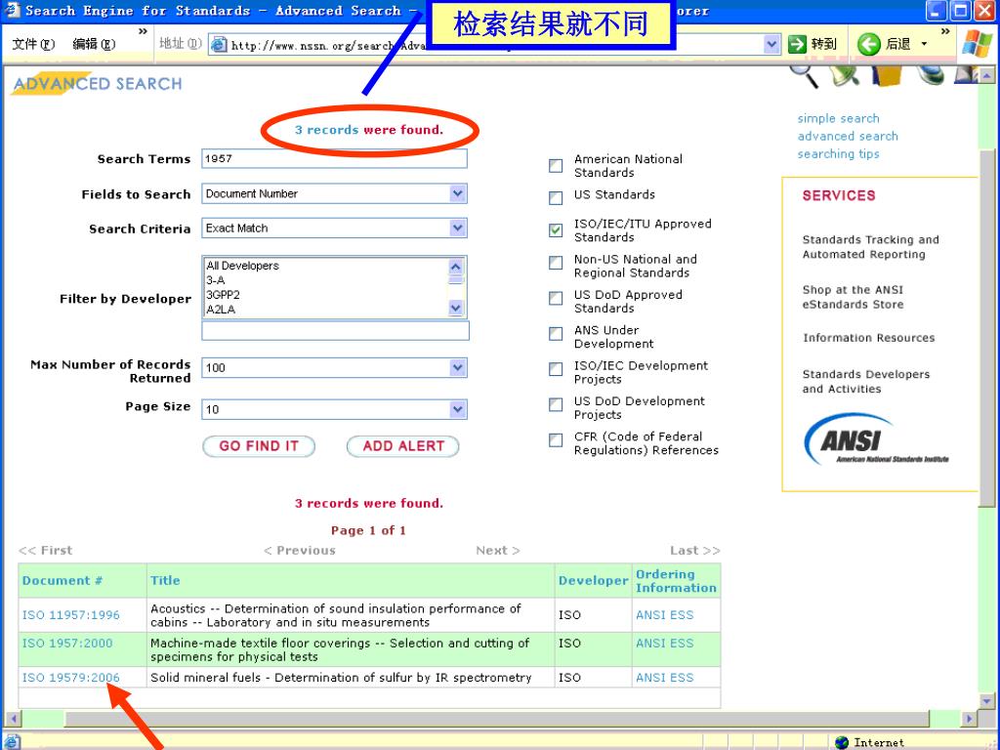Click the Last >> pager link

click(694, 551)
